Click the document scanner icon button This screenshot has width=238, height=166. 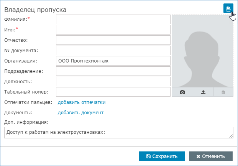pos(228,8)
